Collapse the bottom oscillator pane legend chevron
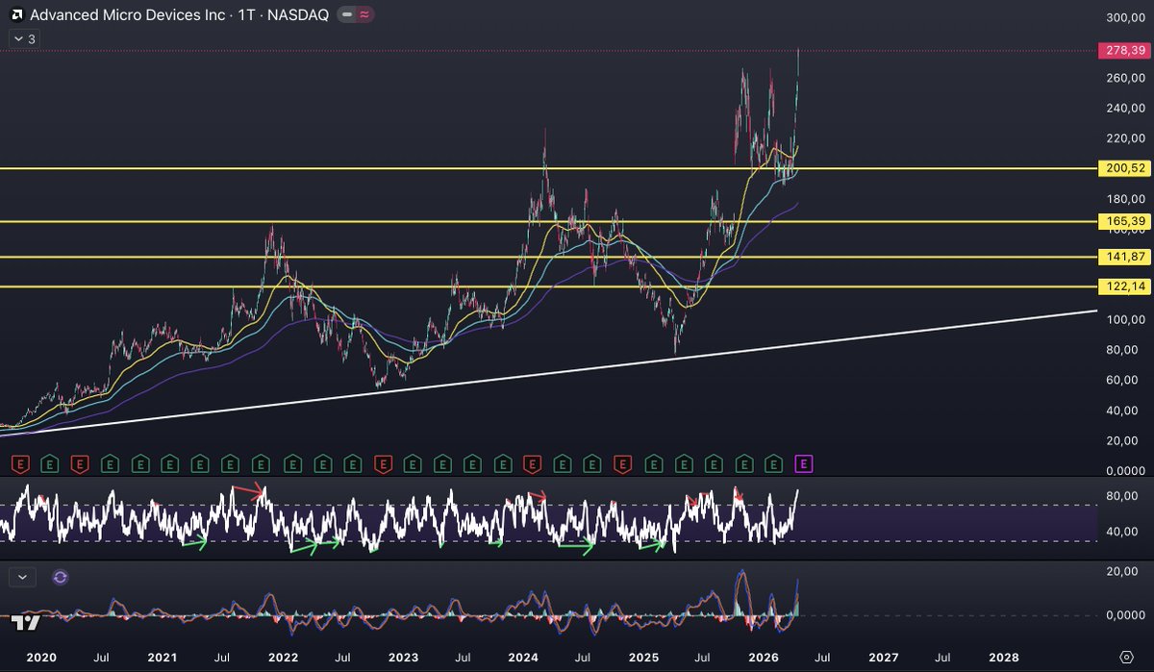Screen dimensions: 1154x672 [x=24, y=577]
